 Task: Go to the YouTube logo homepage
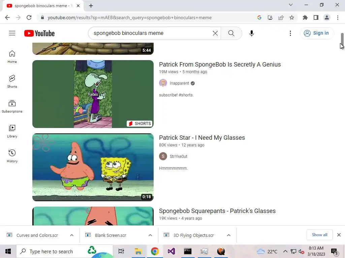click(39, 33)
